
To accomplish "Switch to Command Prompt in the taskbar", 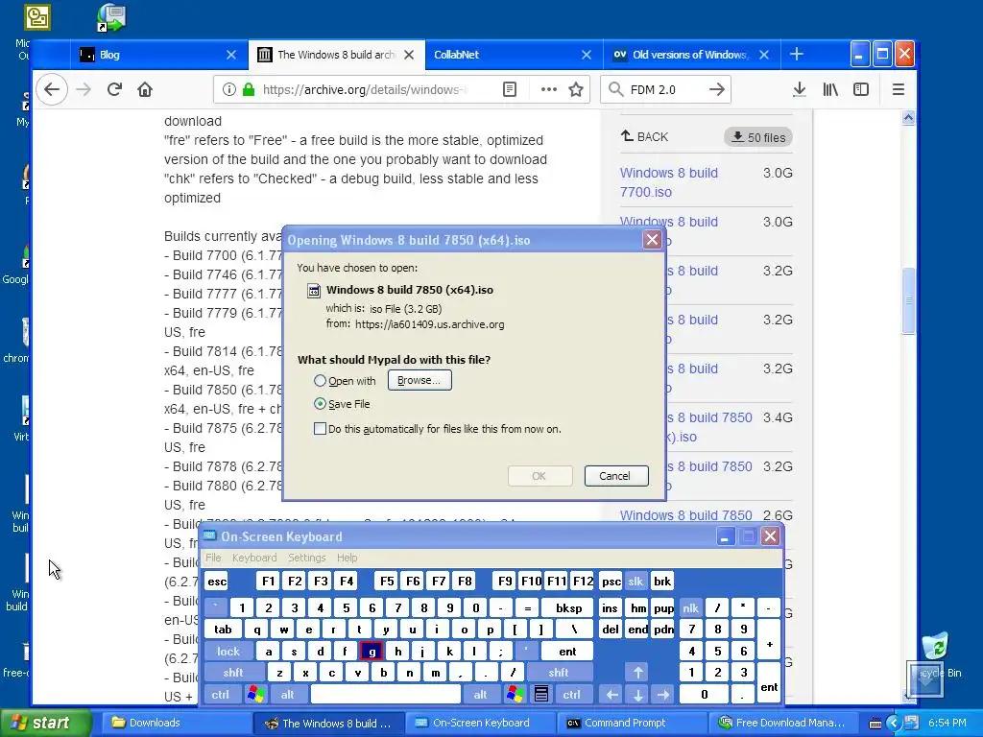I will [x=632, y=723].
